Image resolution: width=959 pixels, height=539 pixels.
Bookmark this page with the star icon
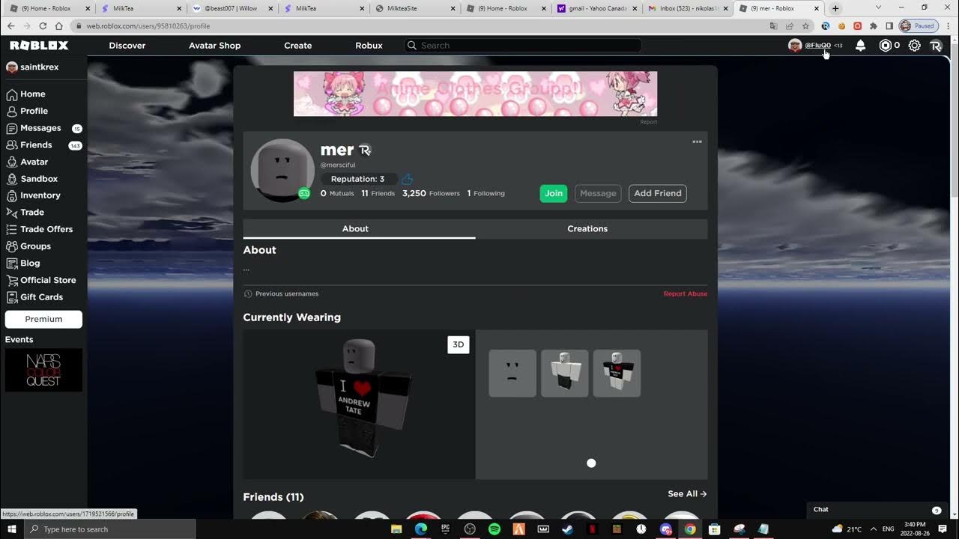tap(805, 26)
